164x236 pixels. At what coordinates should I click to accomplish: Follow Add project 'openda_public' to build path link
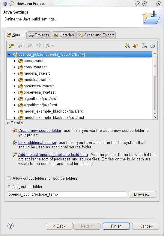point(53,155)
